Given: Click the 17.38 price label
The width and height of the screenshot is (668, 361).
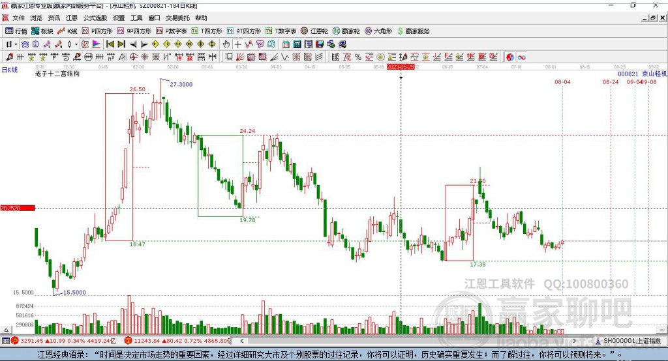Looking at the screenshot, I should click(x=478, y=265).
